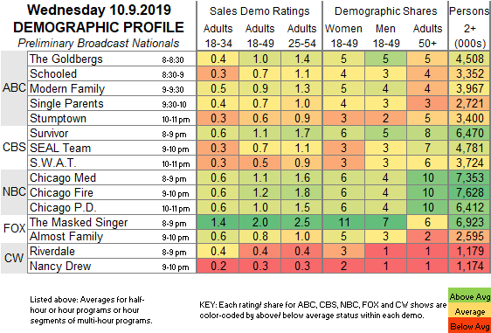The width and height of the screenshot is (491, 333).
Task: Select the Riverdale show name
Action: (x=52, y=251)
